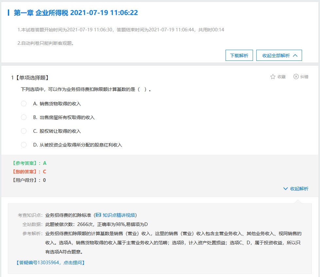This screenshot has width=320, height=277.
Task: Click the up chevron on 收起全部解析
Action: [x=295, y=56]
